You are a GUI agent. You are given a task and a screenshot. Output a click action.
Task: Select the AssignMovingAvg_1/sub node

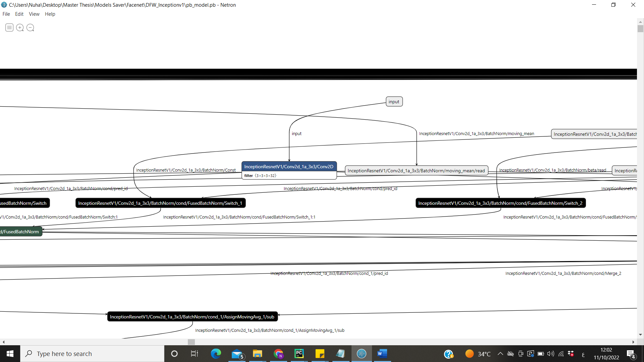[192, 316]
